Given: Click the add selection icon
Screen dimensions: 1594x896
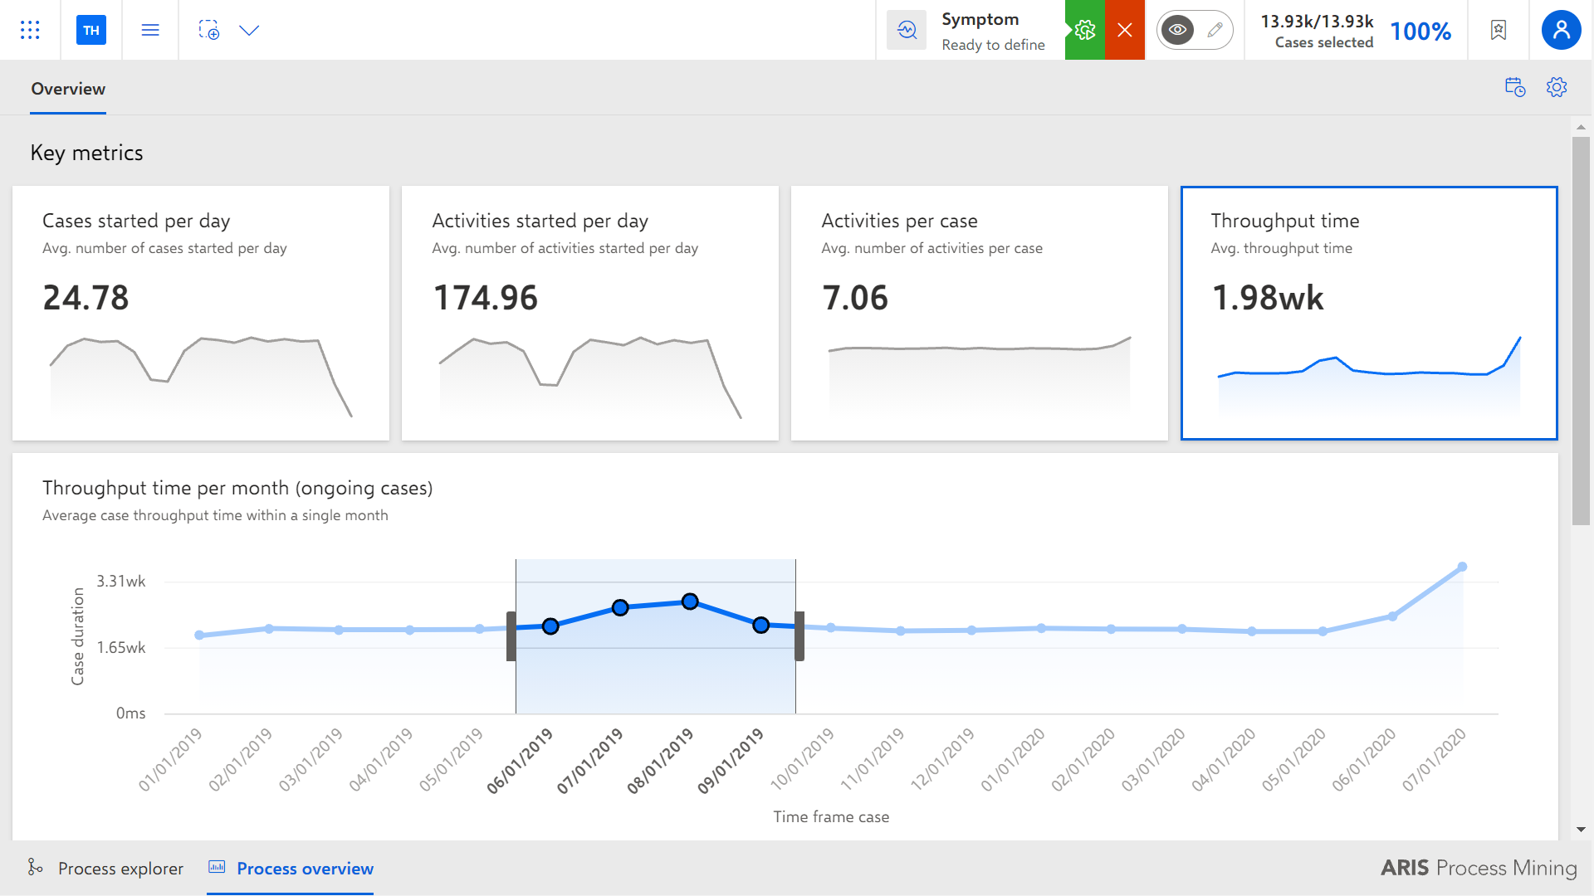Looking at the screenshot, I should click(209, 30).
